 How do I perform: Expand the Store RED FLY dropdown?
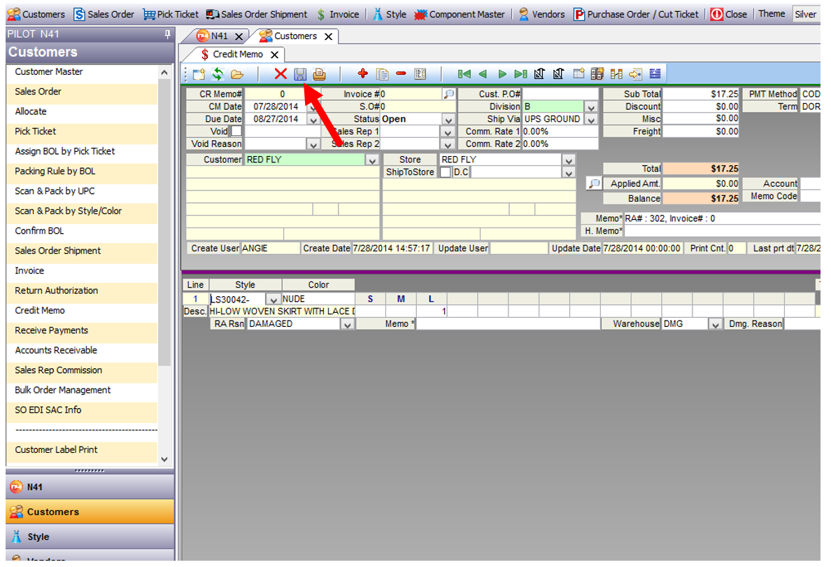pos(569,160)
